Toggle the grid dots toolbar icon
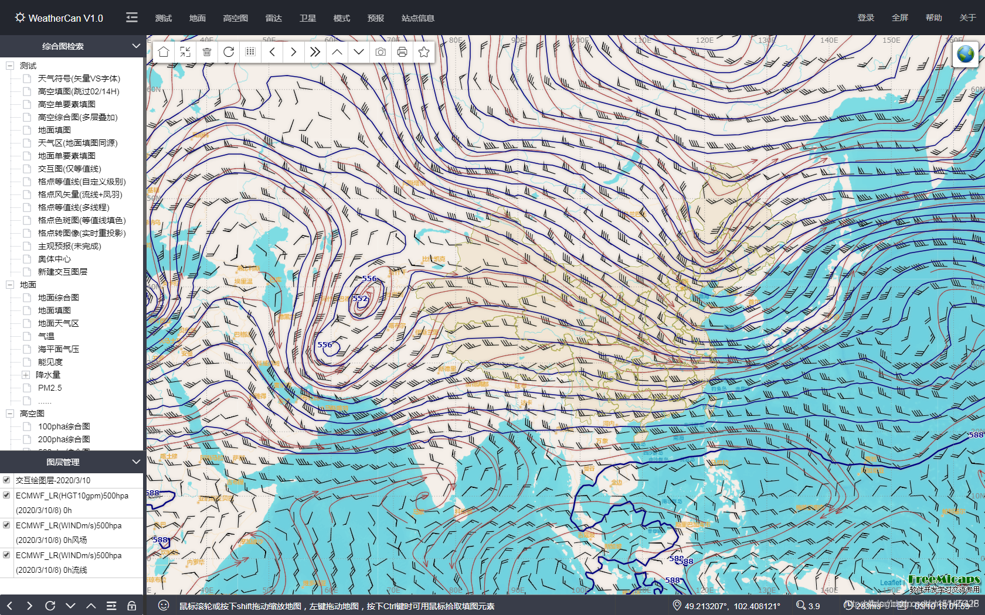This screenshot has width=985, height=615. tap(250, 52)
